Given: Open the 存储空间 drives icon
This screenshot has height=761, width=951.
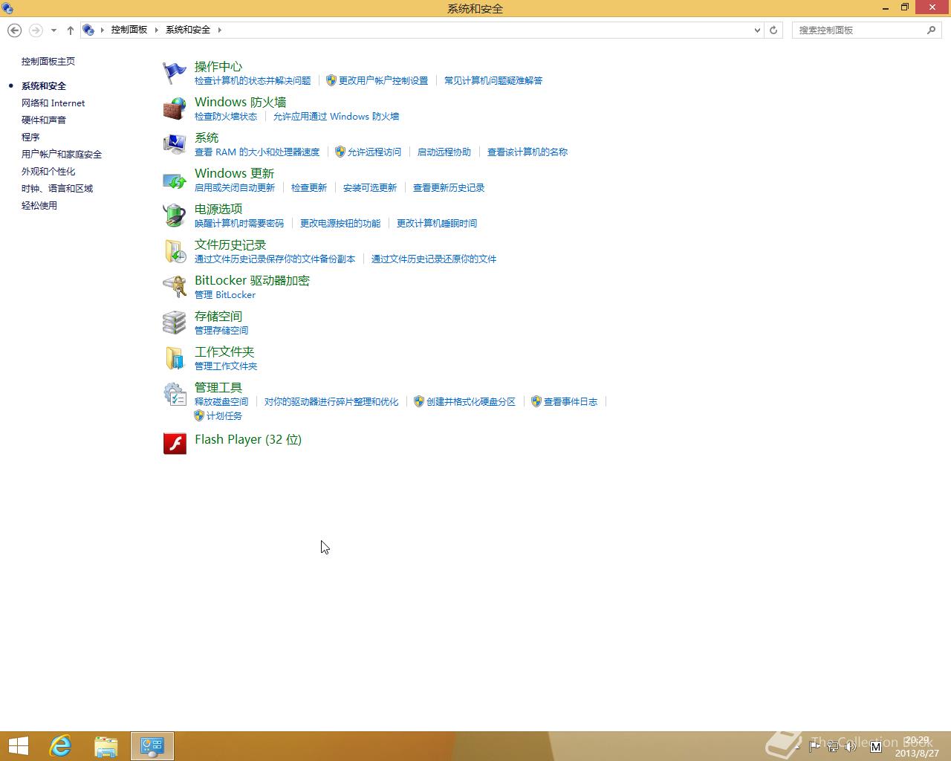Looking at the screenshot, I should coord(175,323).
